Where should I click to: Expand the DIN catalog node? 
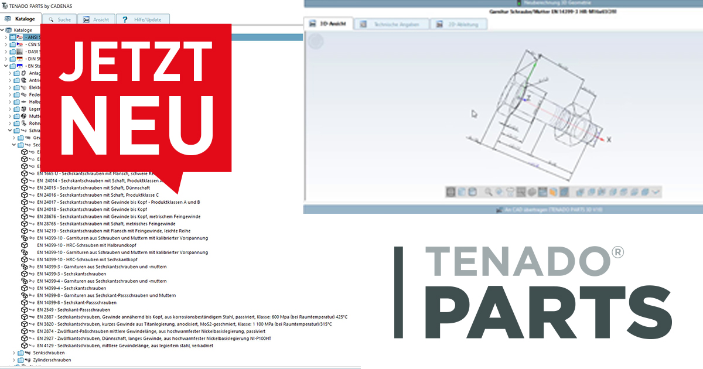[x=6, y=59]
